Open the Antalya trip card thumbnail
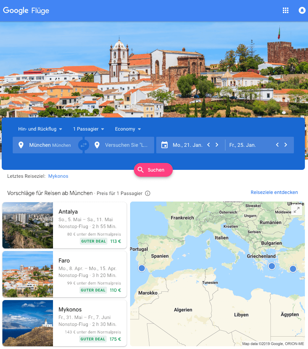 28,225
